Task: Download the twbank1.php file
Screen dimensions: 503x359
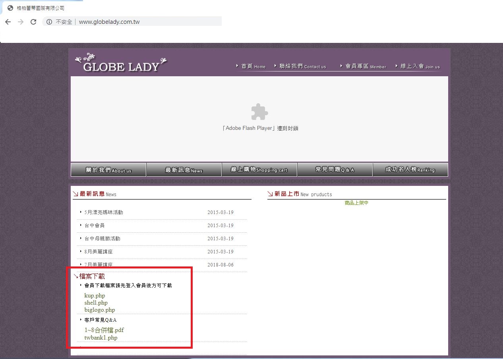Action: pos(101,338)
